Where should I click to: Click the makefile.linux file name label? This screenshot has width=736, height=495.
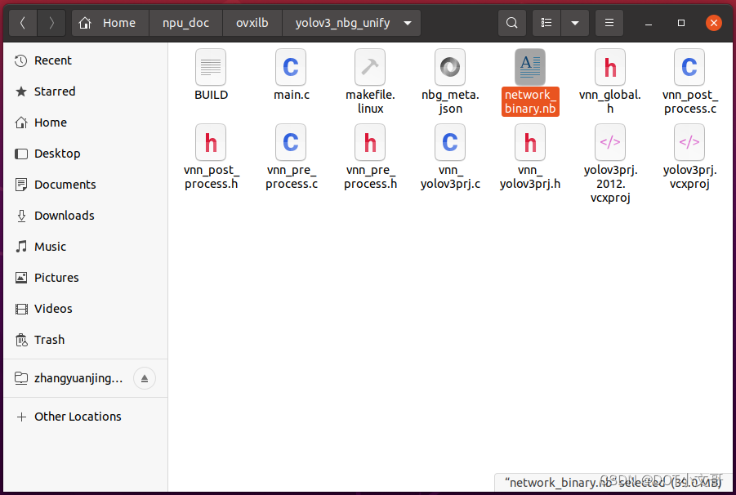370,102
